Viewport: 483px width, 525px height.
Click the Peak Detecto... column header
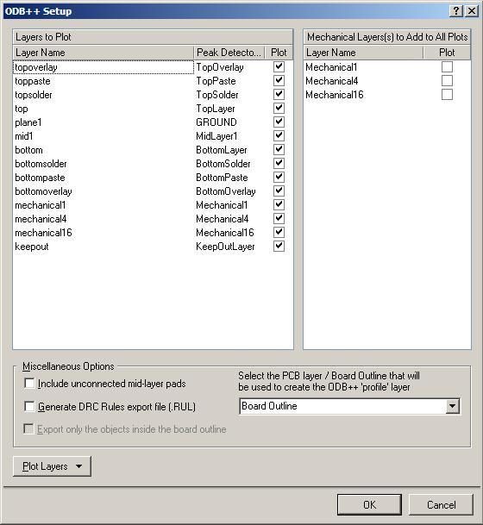coord(229,53)
